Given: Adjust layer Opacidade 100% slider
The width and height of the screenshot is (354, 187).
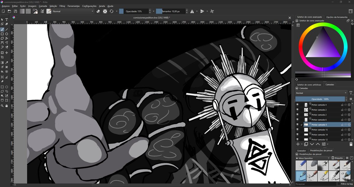Looking at the screenshot, I should 320,99.
